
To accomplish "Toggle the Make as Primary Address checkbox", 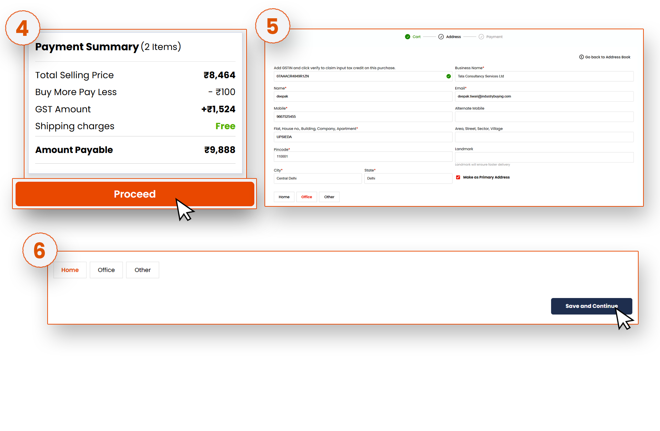I will click(458, 177).
